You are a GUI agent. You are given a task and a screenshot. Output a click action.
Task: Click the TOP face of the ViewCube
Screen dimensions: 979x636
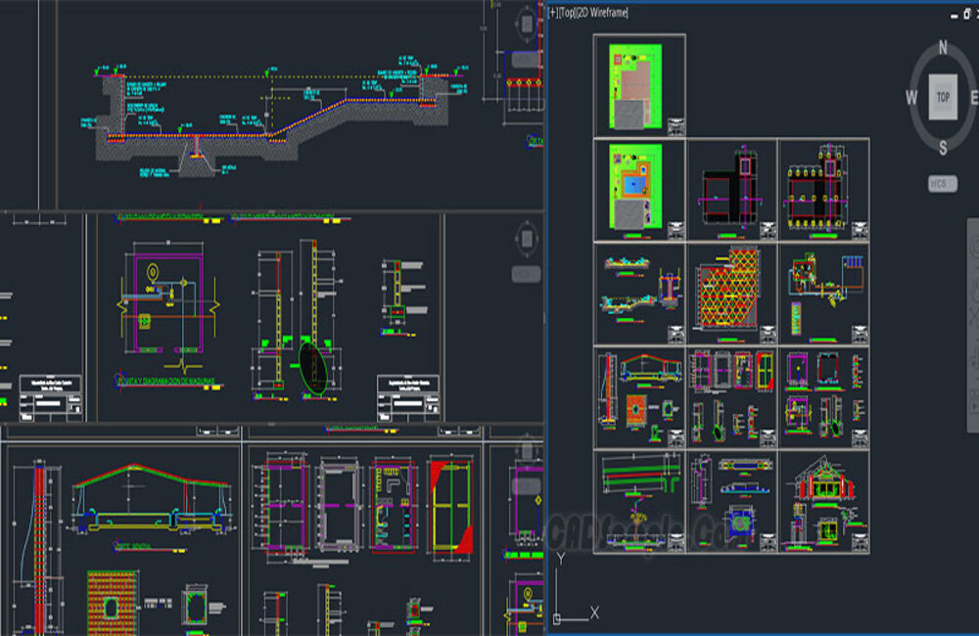coord(943,97)
